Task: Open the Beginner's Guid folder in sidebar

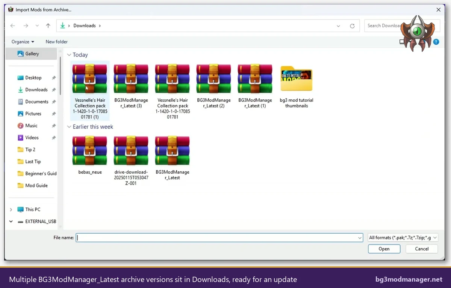Action: [x=37, y=174]
